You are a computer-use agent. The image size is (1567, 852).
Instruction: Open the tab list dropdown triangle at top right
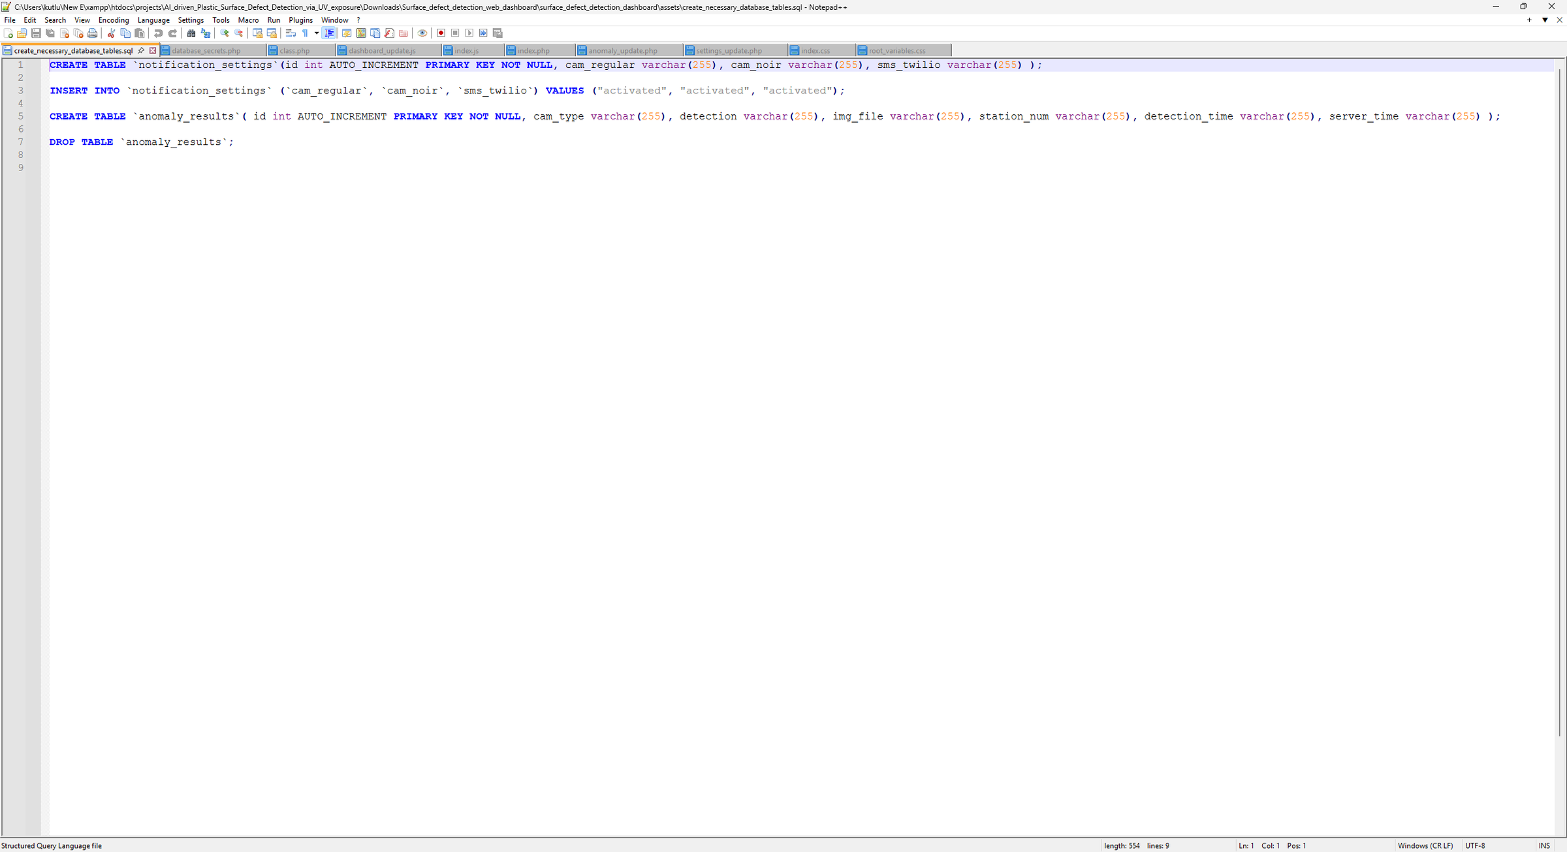[x=1545, y=20]
